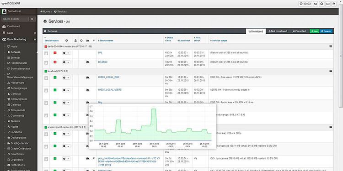This screenshot has width=343, height=171.
Task: Open graph icon for CHECK_LOCAL_USERS service
Action: coord(87,90)
